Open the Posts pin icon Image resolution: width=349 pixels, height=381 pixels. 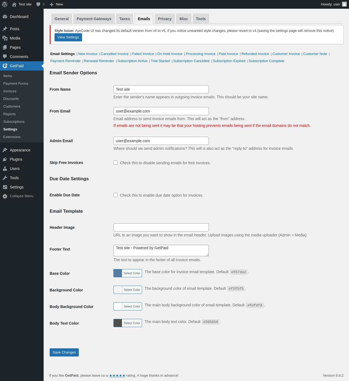[5, 29]
